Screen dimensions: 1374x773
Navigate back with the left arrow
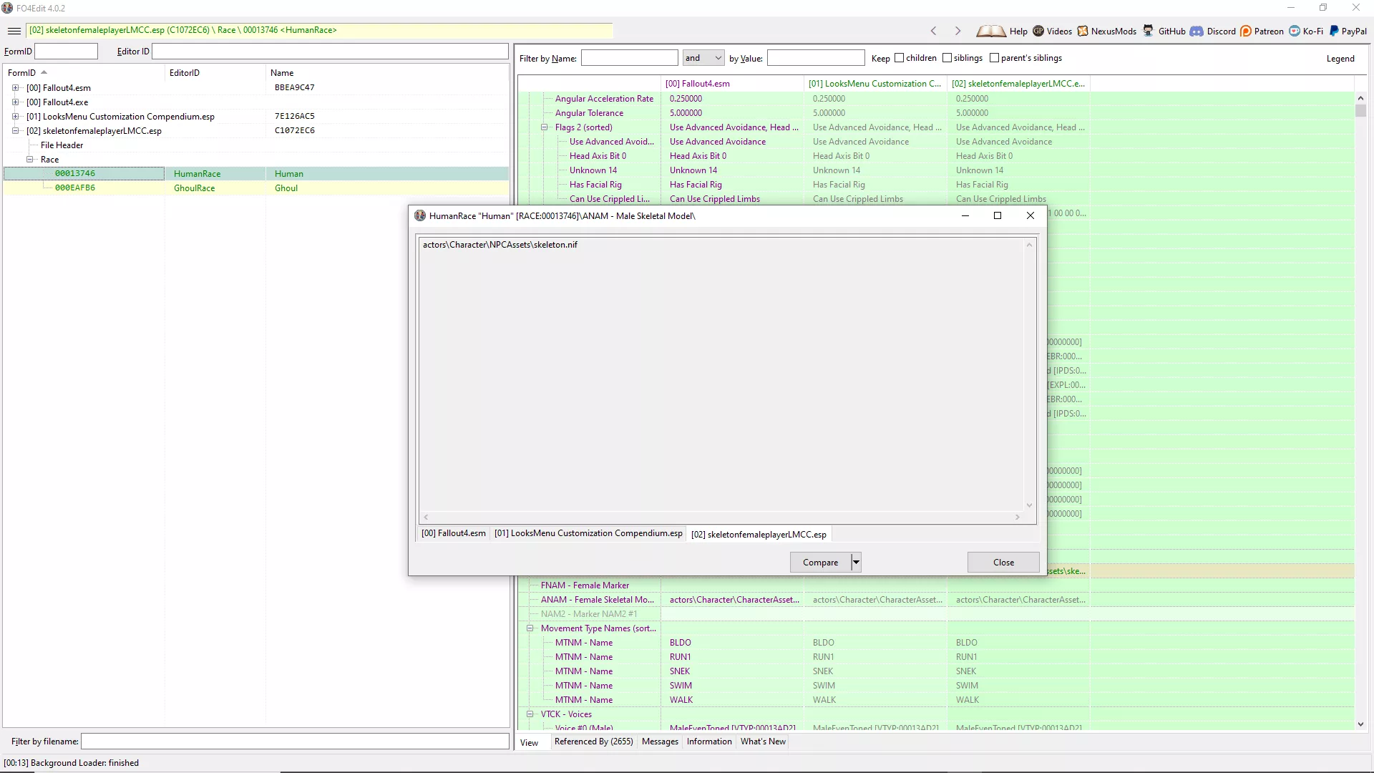(x=933, y=31)
